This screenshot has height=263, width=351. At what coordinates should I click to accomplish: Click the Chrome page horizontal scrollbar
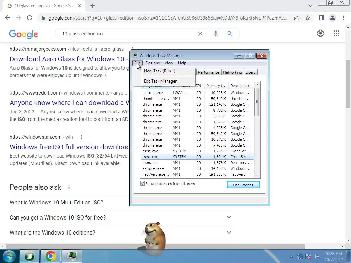click(x=156, y=246)
